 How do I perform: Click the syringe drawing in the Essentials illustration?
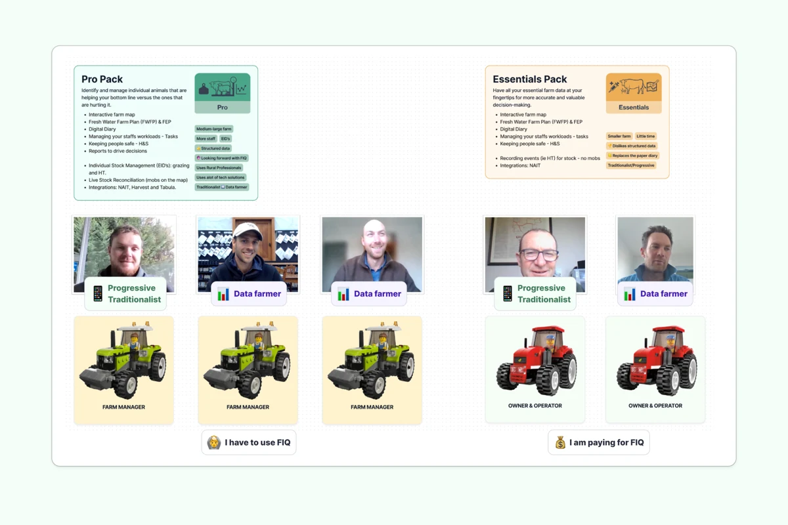point(615,87)
